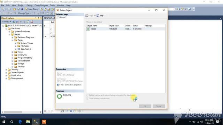
Task: Go to first record in grid navigator
Action: click(45, 111)
